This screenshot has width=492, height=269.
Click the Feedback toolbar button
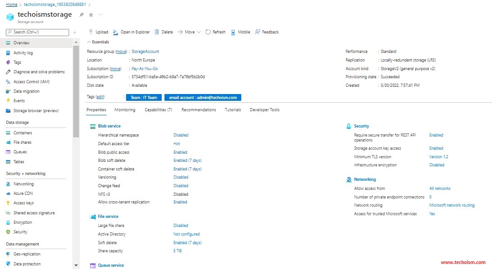tap(267, 32)
